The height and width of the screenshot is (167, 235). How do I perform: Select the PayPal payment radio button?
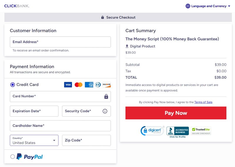(13, 157)
